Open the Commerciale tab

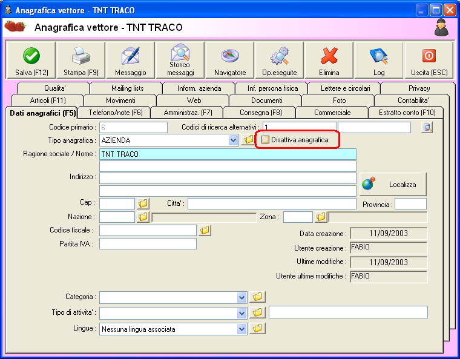(332, 113)
